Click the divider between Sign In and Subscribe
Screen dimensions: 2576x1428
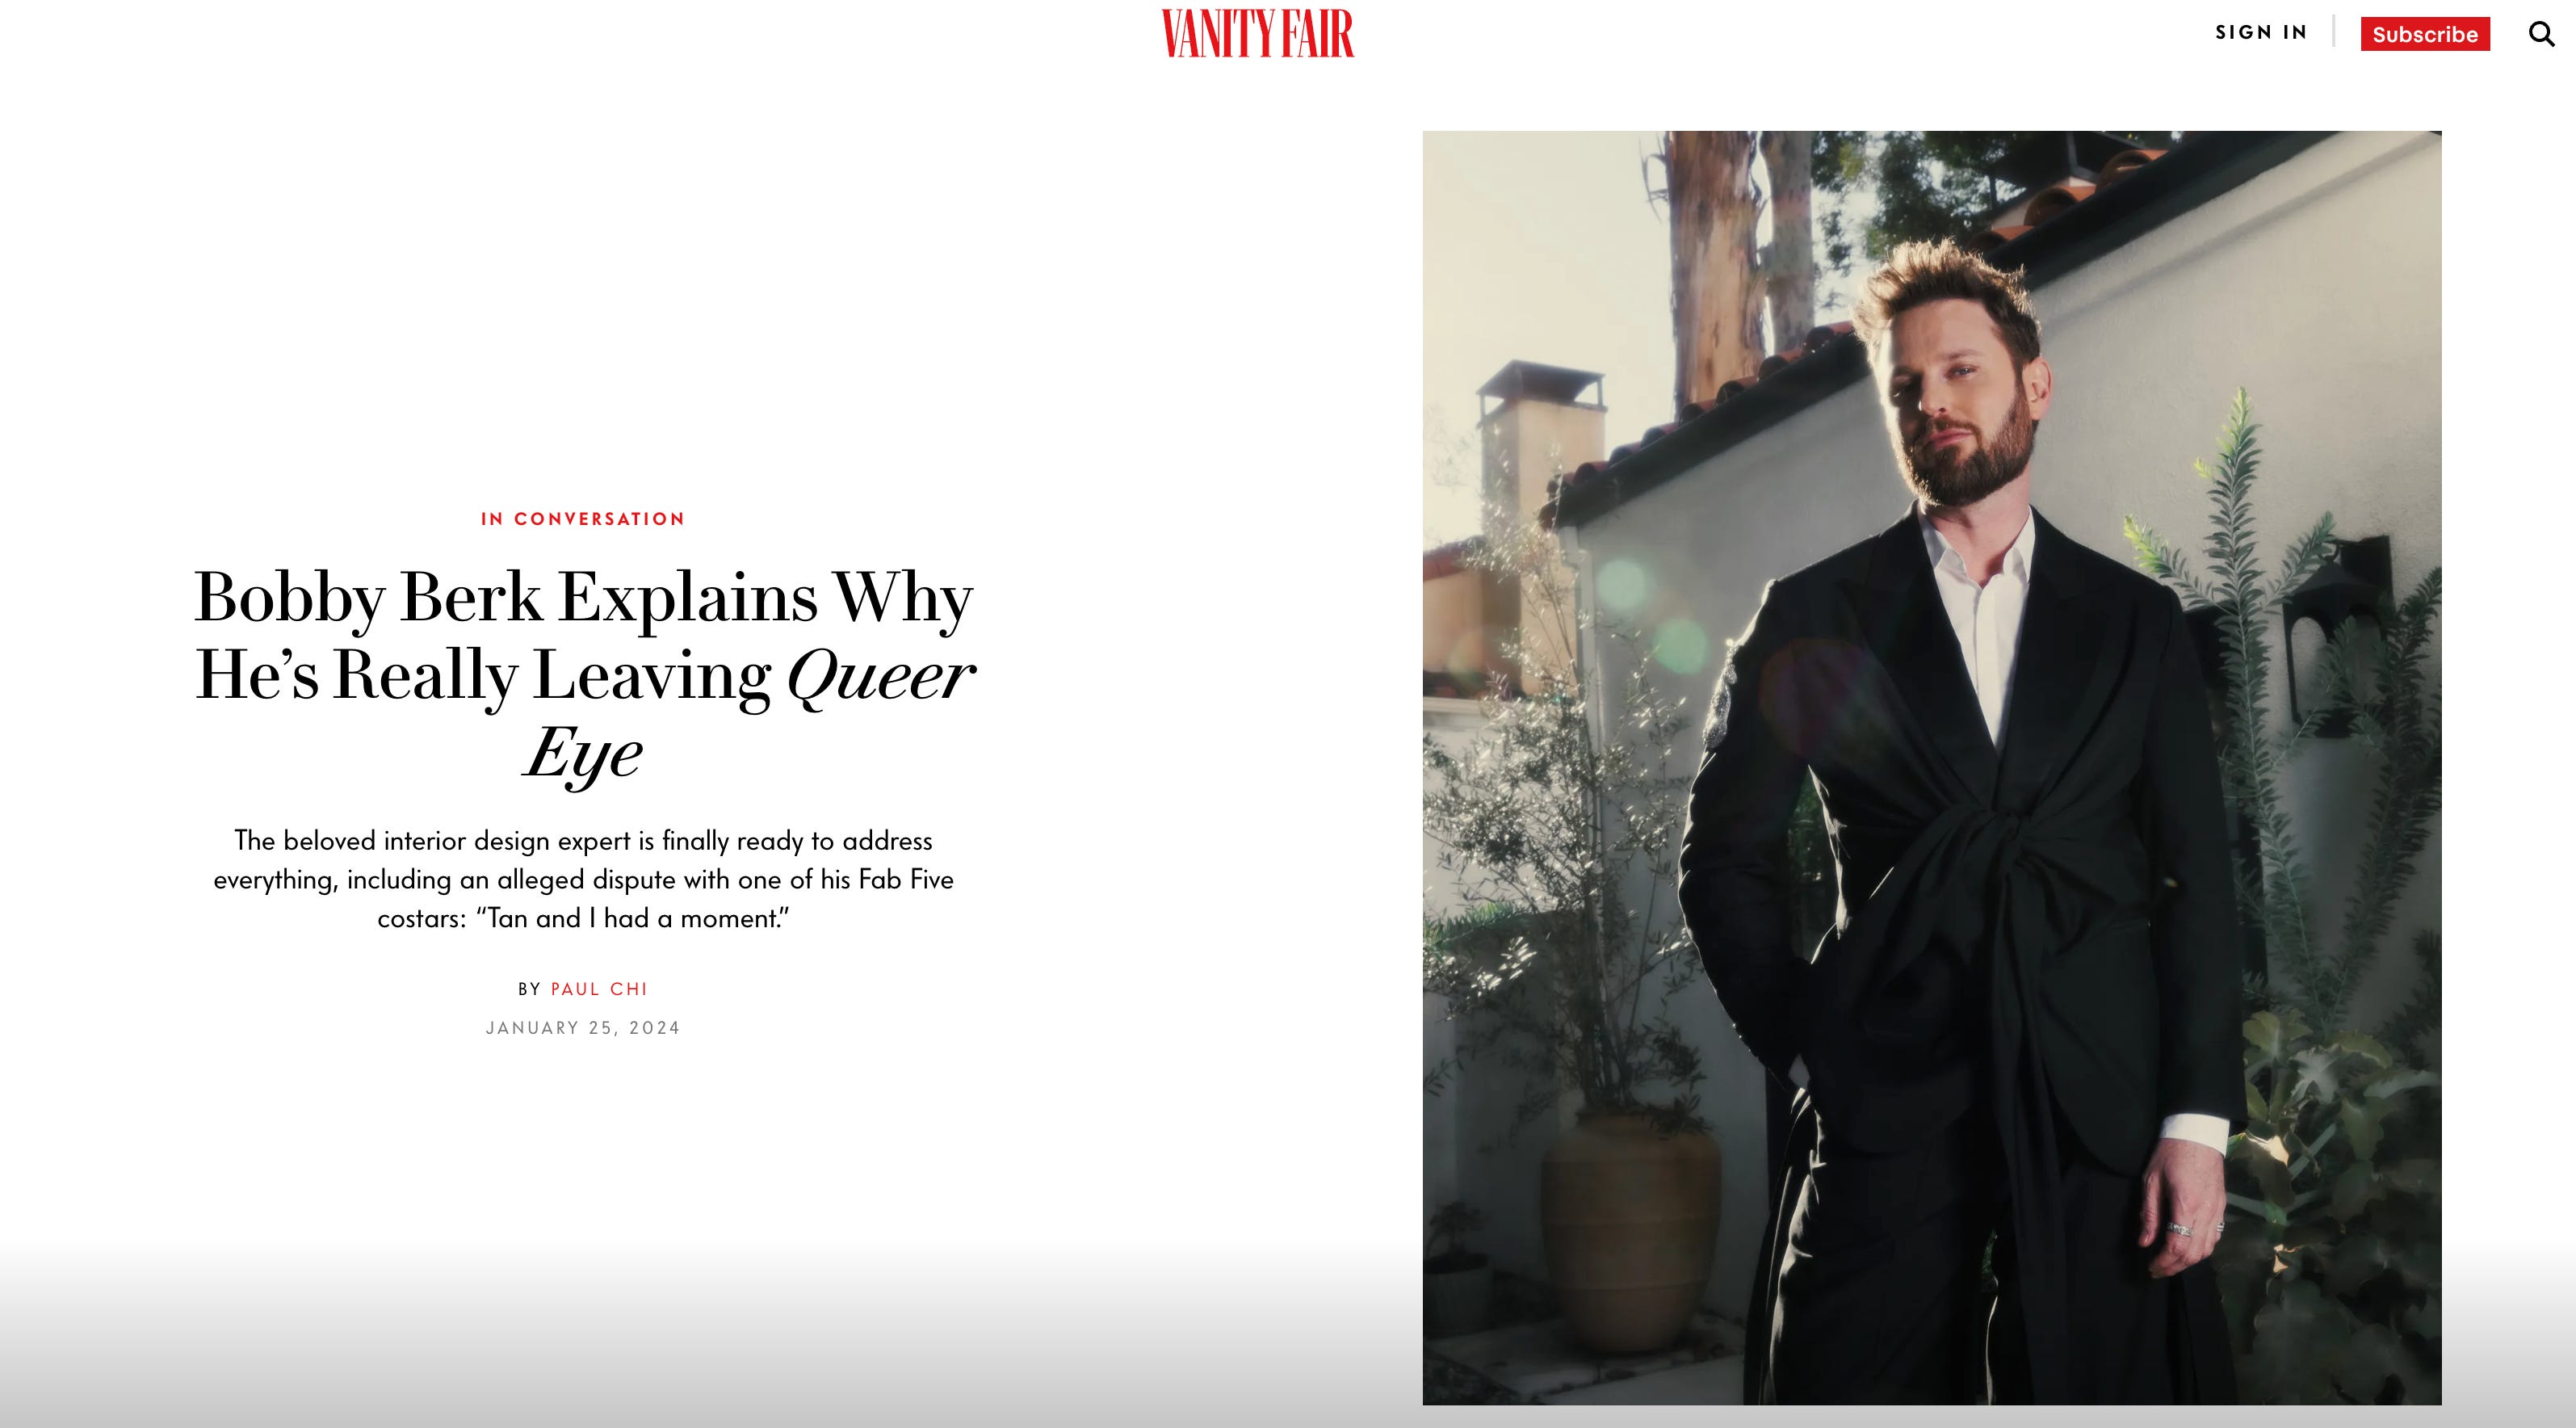2334,32
